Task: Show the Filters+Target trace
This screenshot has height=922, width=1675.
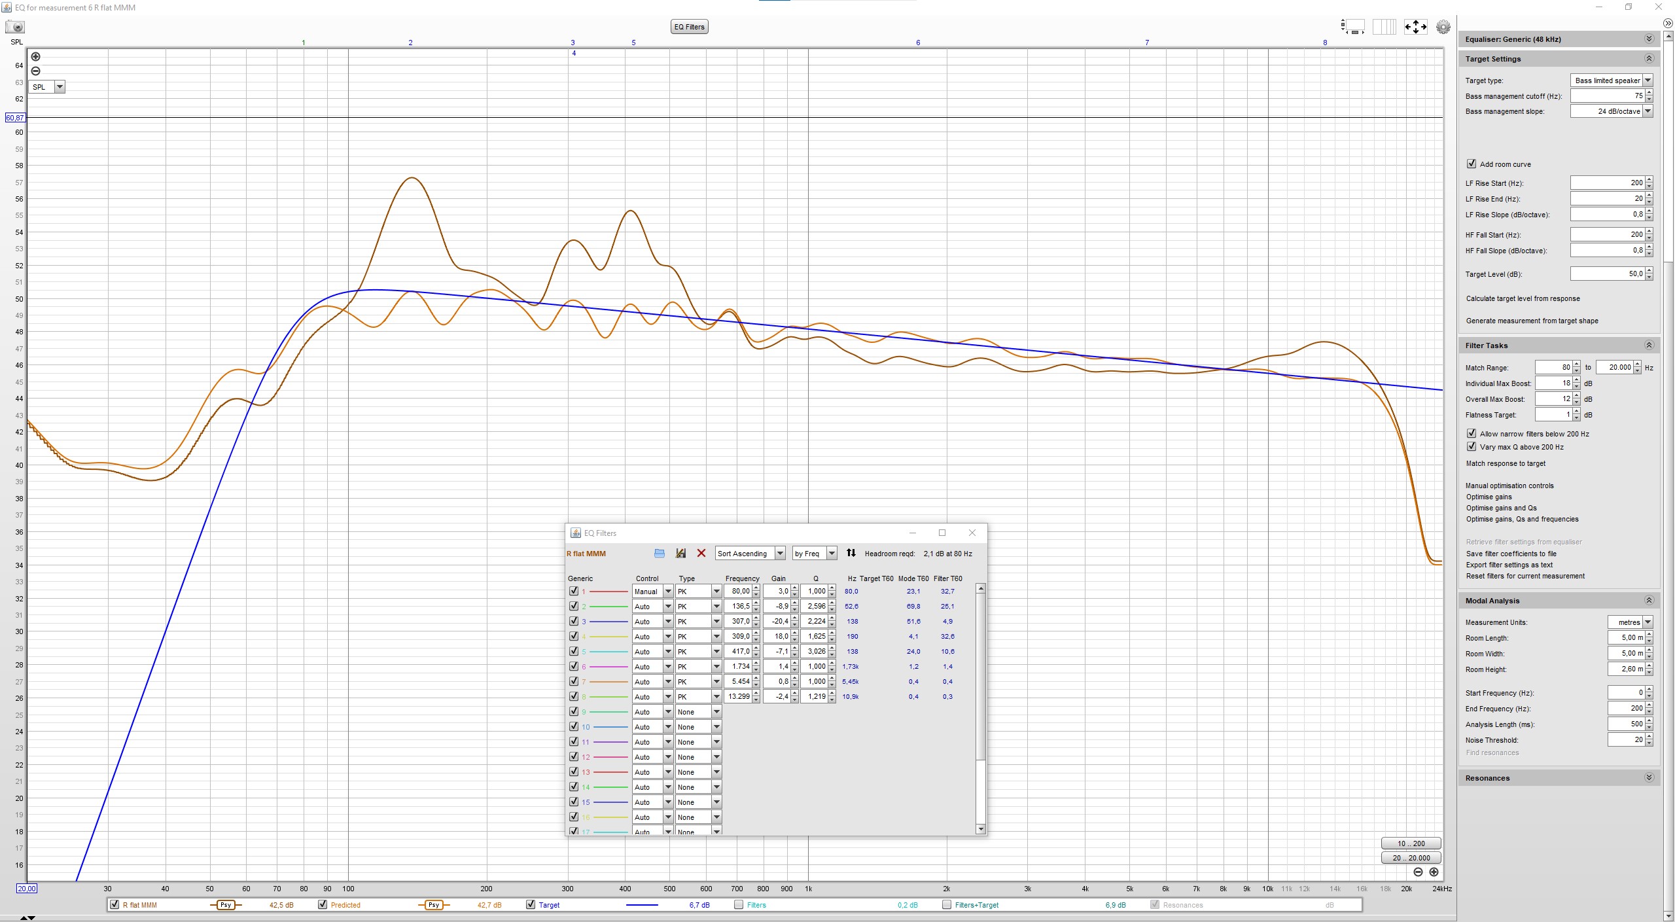Action: [x=947, y=905]
